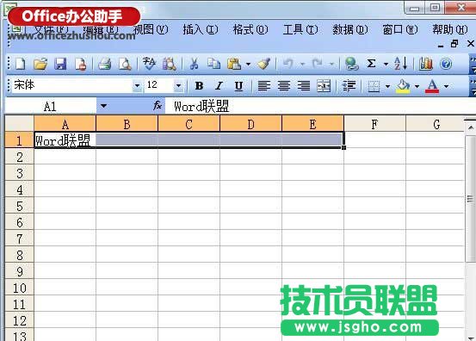The width and height of the screenshot is (476, 341).
Task: Toggle italic formatting
Action: pyautogui.click(x=219, y=86)
